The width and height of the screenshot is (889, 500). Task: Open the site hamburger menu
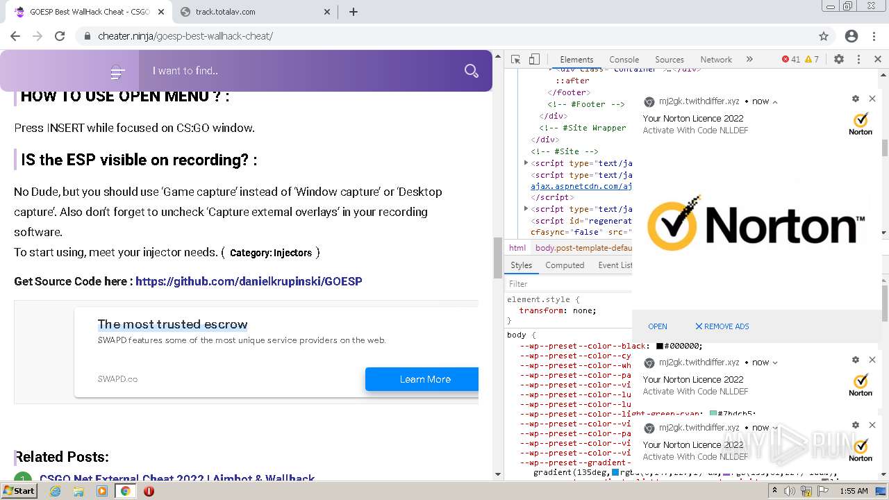117,72
